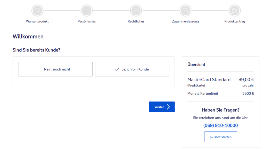Click the heart icon for Wunschprodukt step
This screenshot has height=149, width=264.
coord(37,11)
